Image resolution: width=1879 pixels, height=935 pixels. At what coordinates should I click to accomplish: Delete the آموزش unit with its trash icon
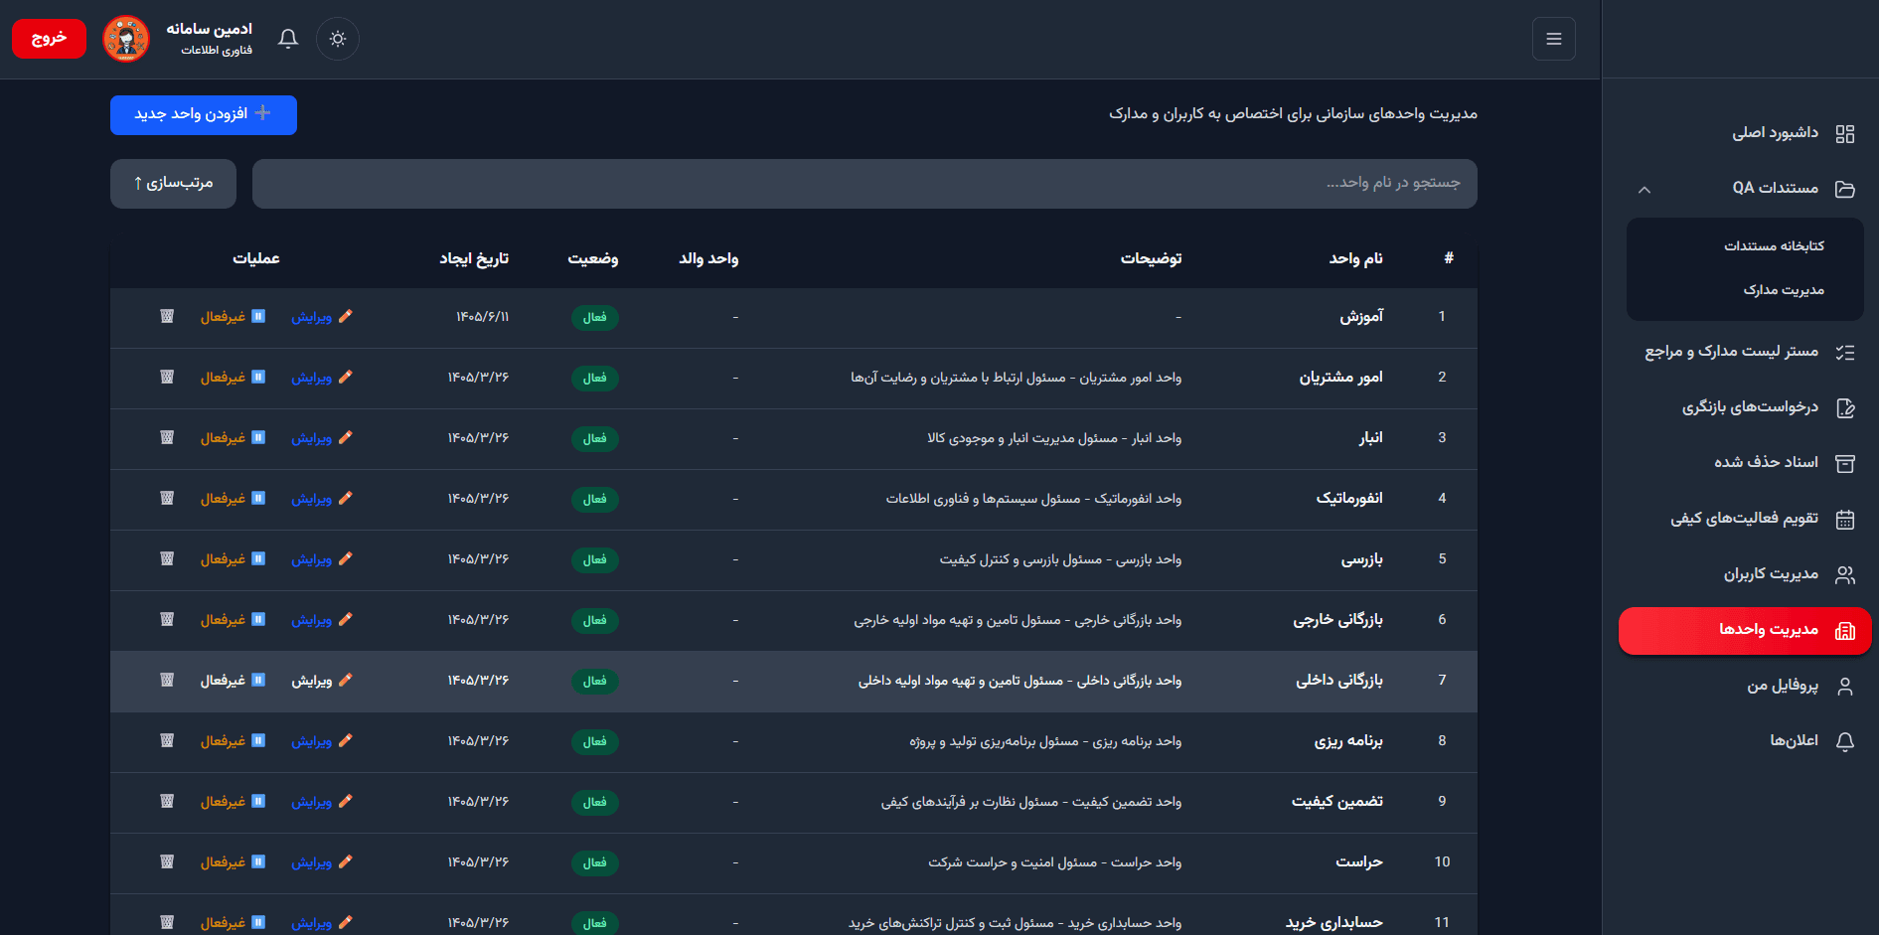pos(167,316)
